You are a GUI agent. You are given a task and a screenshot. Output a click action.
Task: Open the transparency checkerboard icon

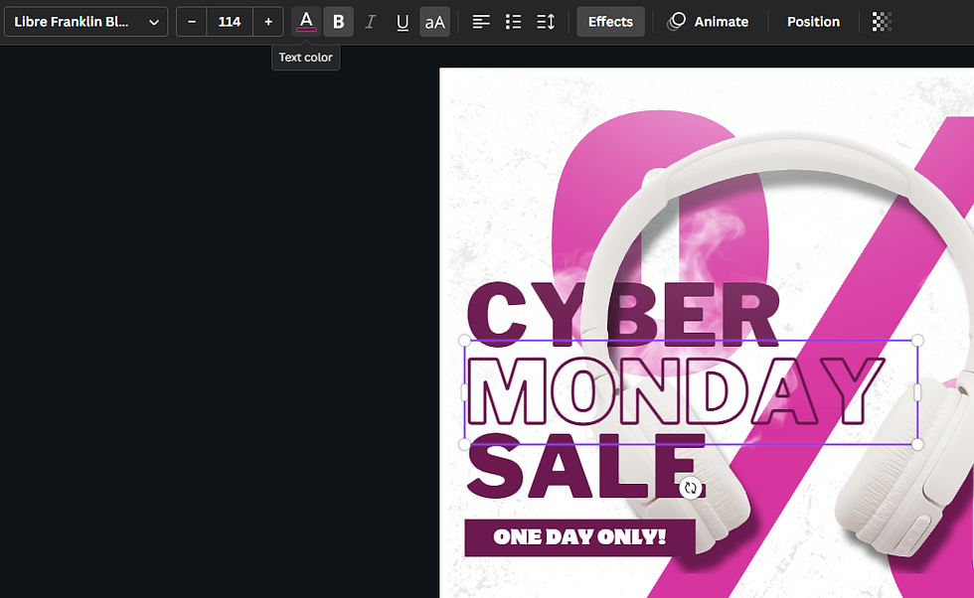tap(882, 22)
